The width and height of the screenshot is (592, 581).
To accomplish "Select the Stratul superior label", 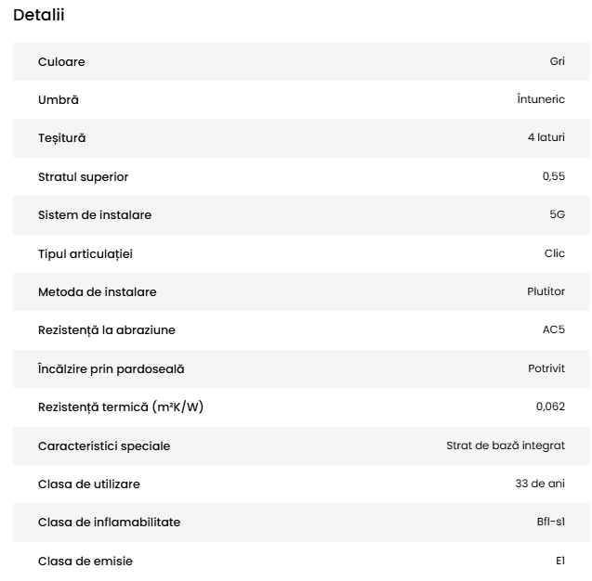I will pyautogui.click(x=83, y=176).
